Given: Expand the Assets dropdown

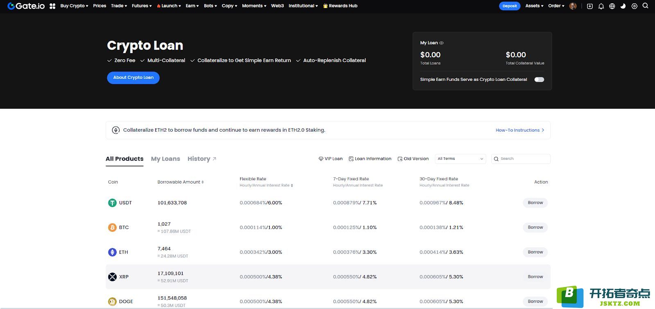Looking at the screenshot, I should [x=534, y=6].
